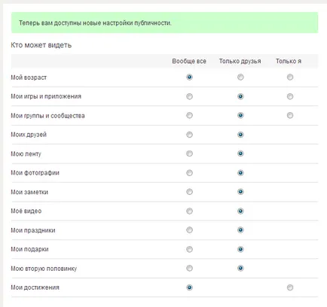Set Мой возраст to Только я
Screen dimensions: 327x307
[290, 77]
